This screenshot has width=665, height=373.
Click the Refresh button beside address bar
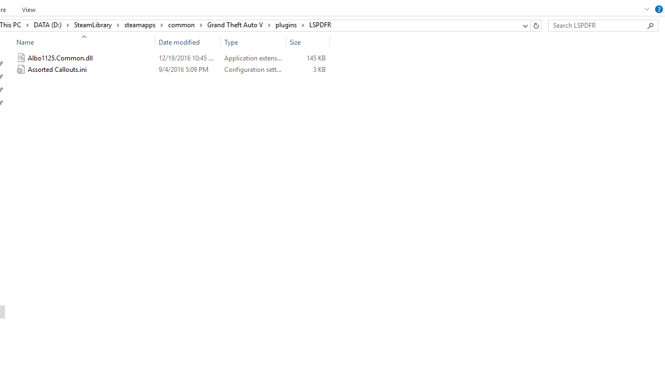tap(536, 26)
